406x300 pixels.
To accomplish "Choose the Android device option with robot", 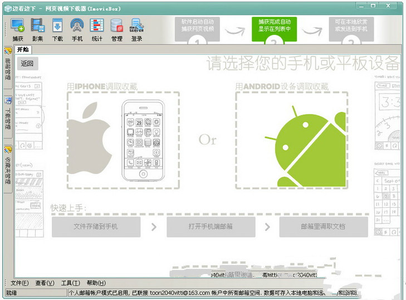I will 291,140.
